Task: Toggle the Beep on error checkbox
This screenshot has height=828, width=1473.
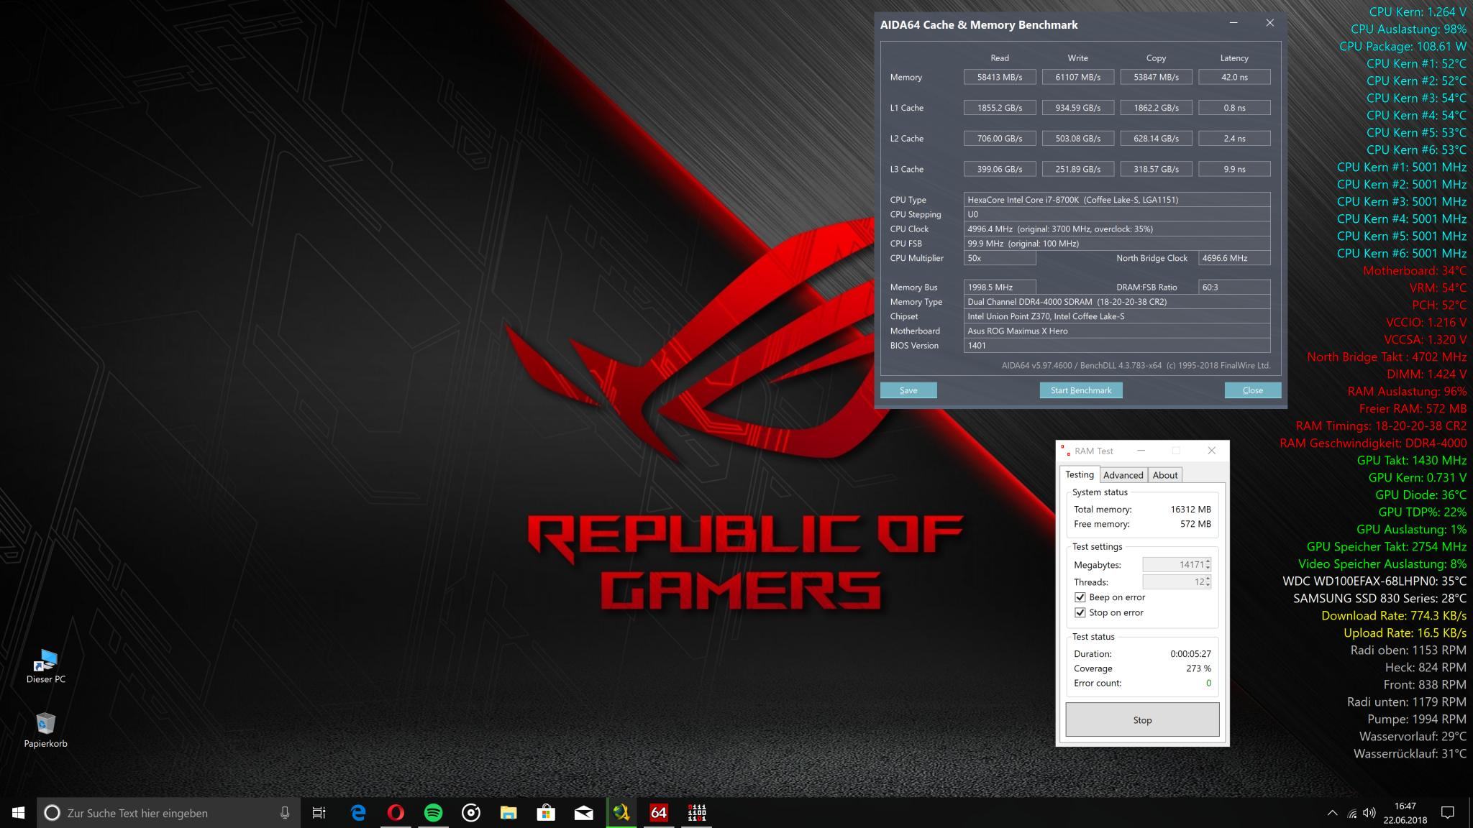Action: point(1080,597)
